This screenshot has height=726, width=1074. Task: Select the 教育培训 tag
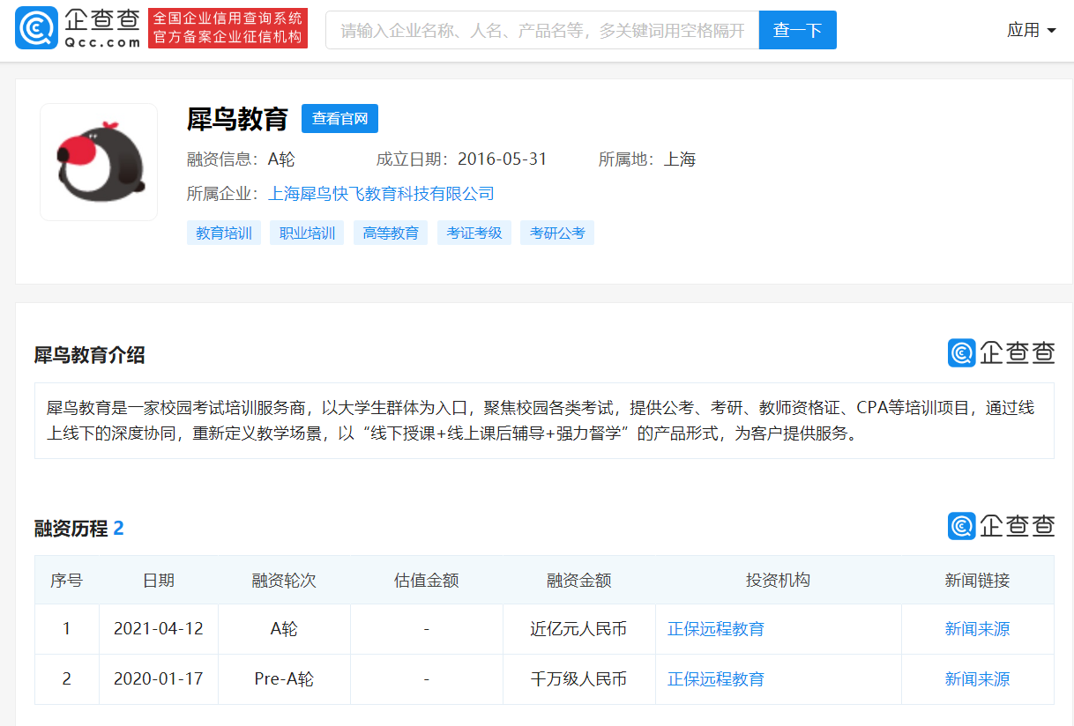pyautogui.click(x=224, y=233)
